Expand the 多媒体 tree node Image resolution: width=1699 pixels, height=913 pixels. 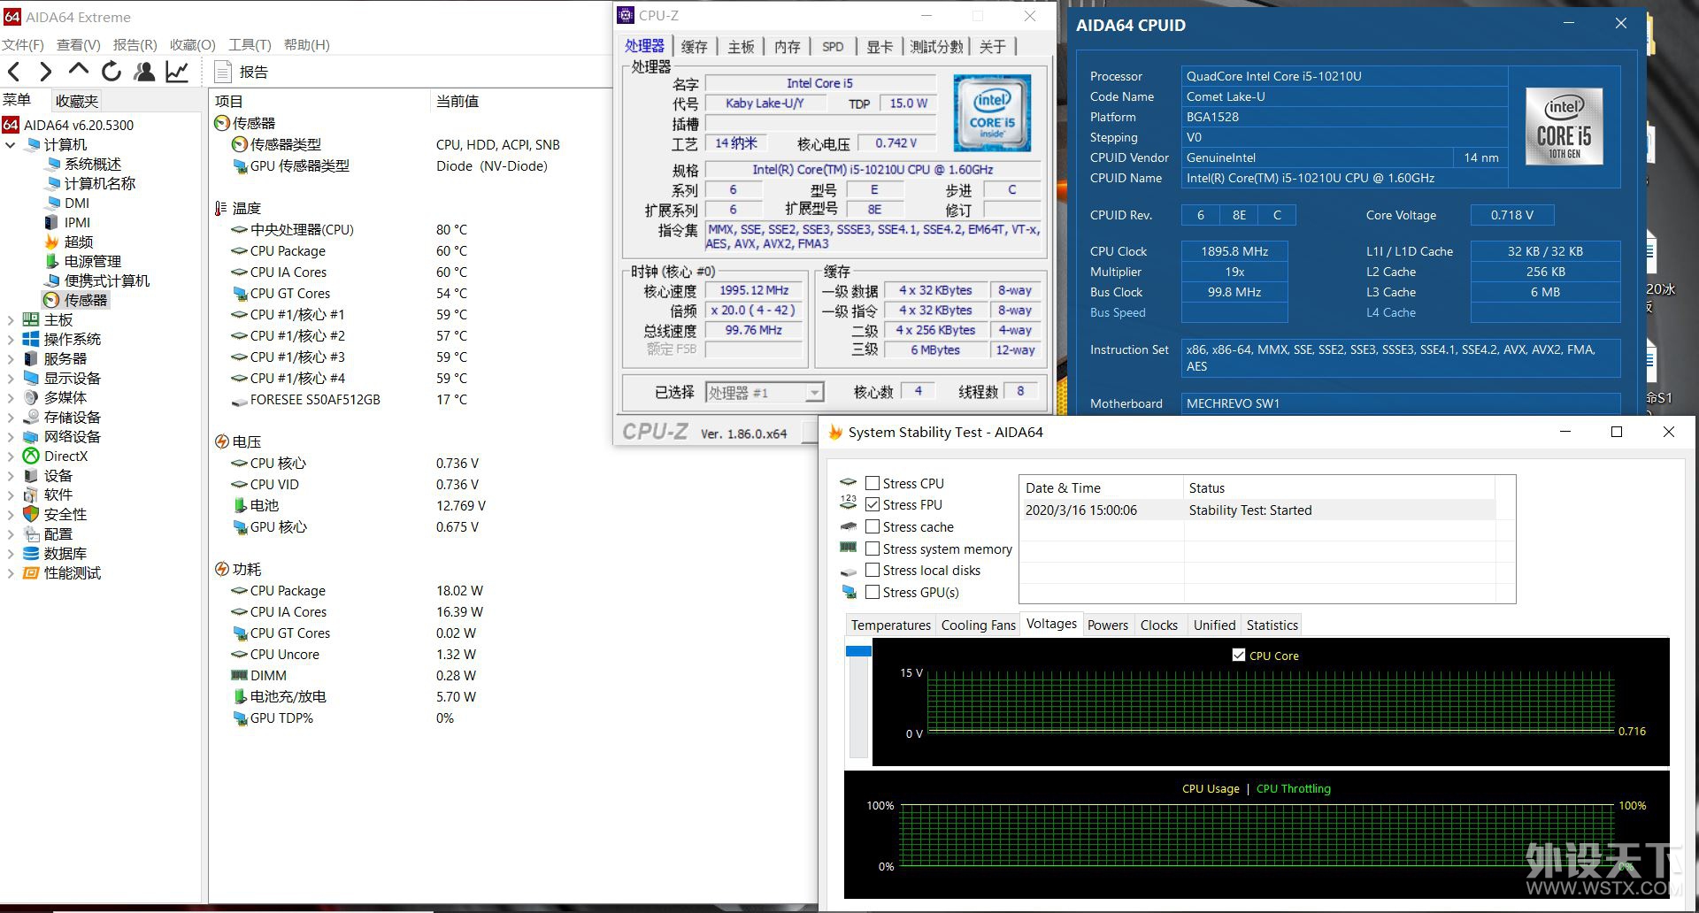click(x=11, y=397)
